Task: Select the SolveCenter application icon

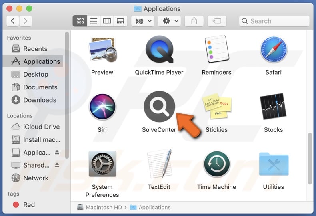Action: 159,107
